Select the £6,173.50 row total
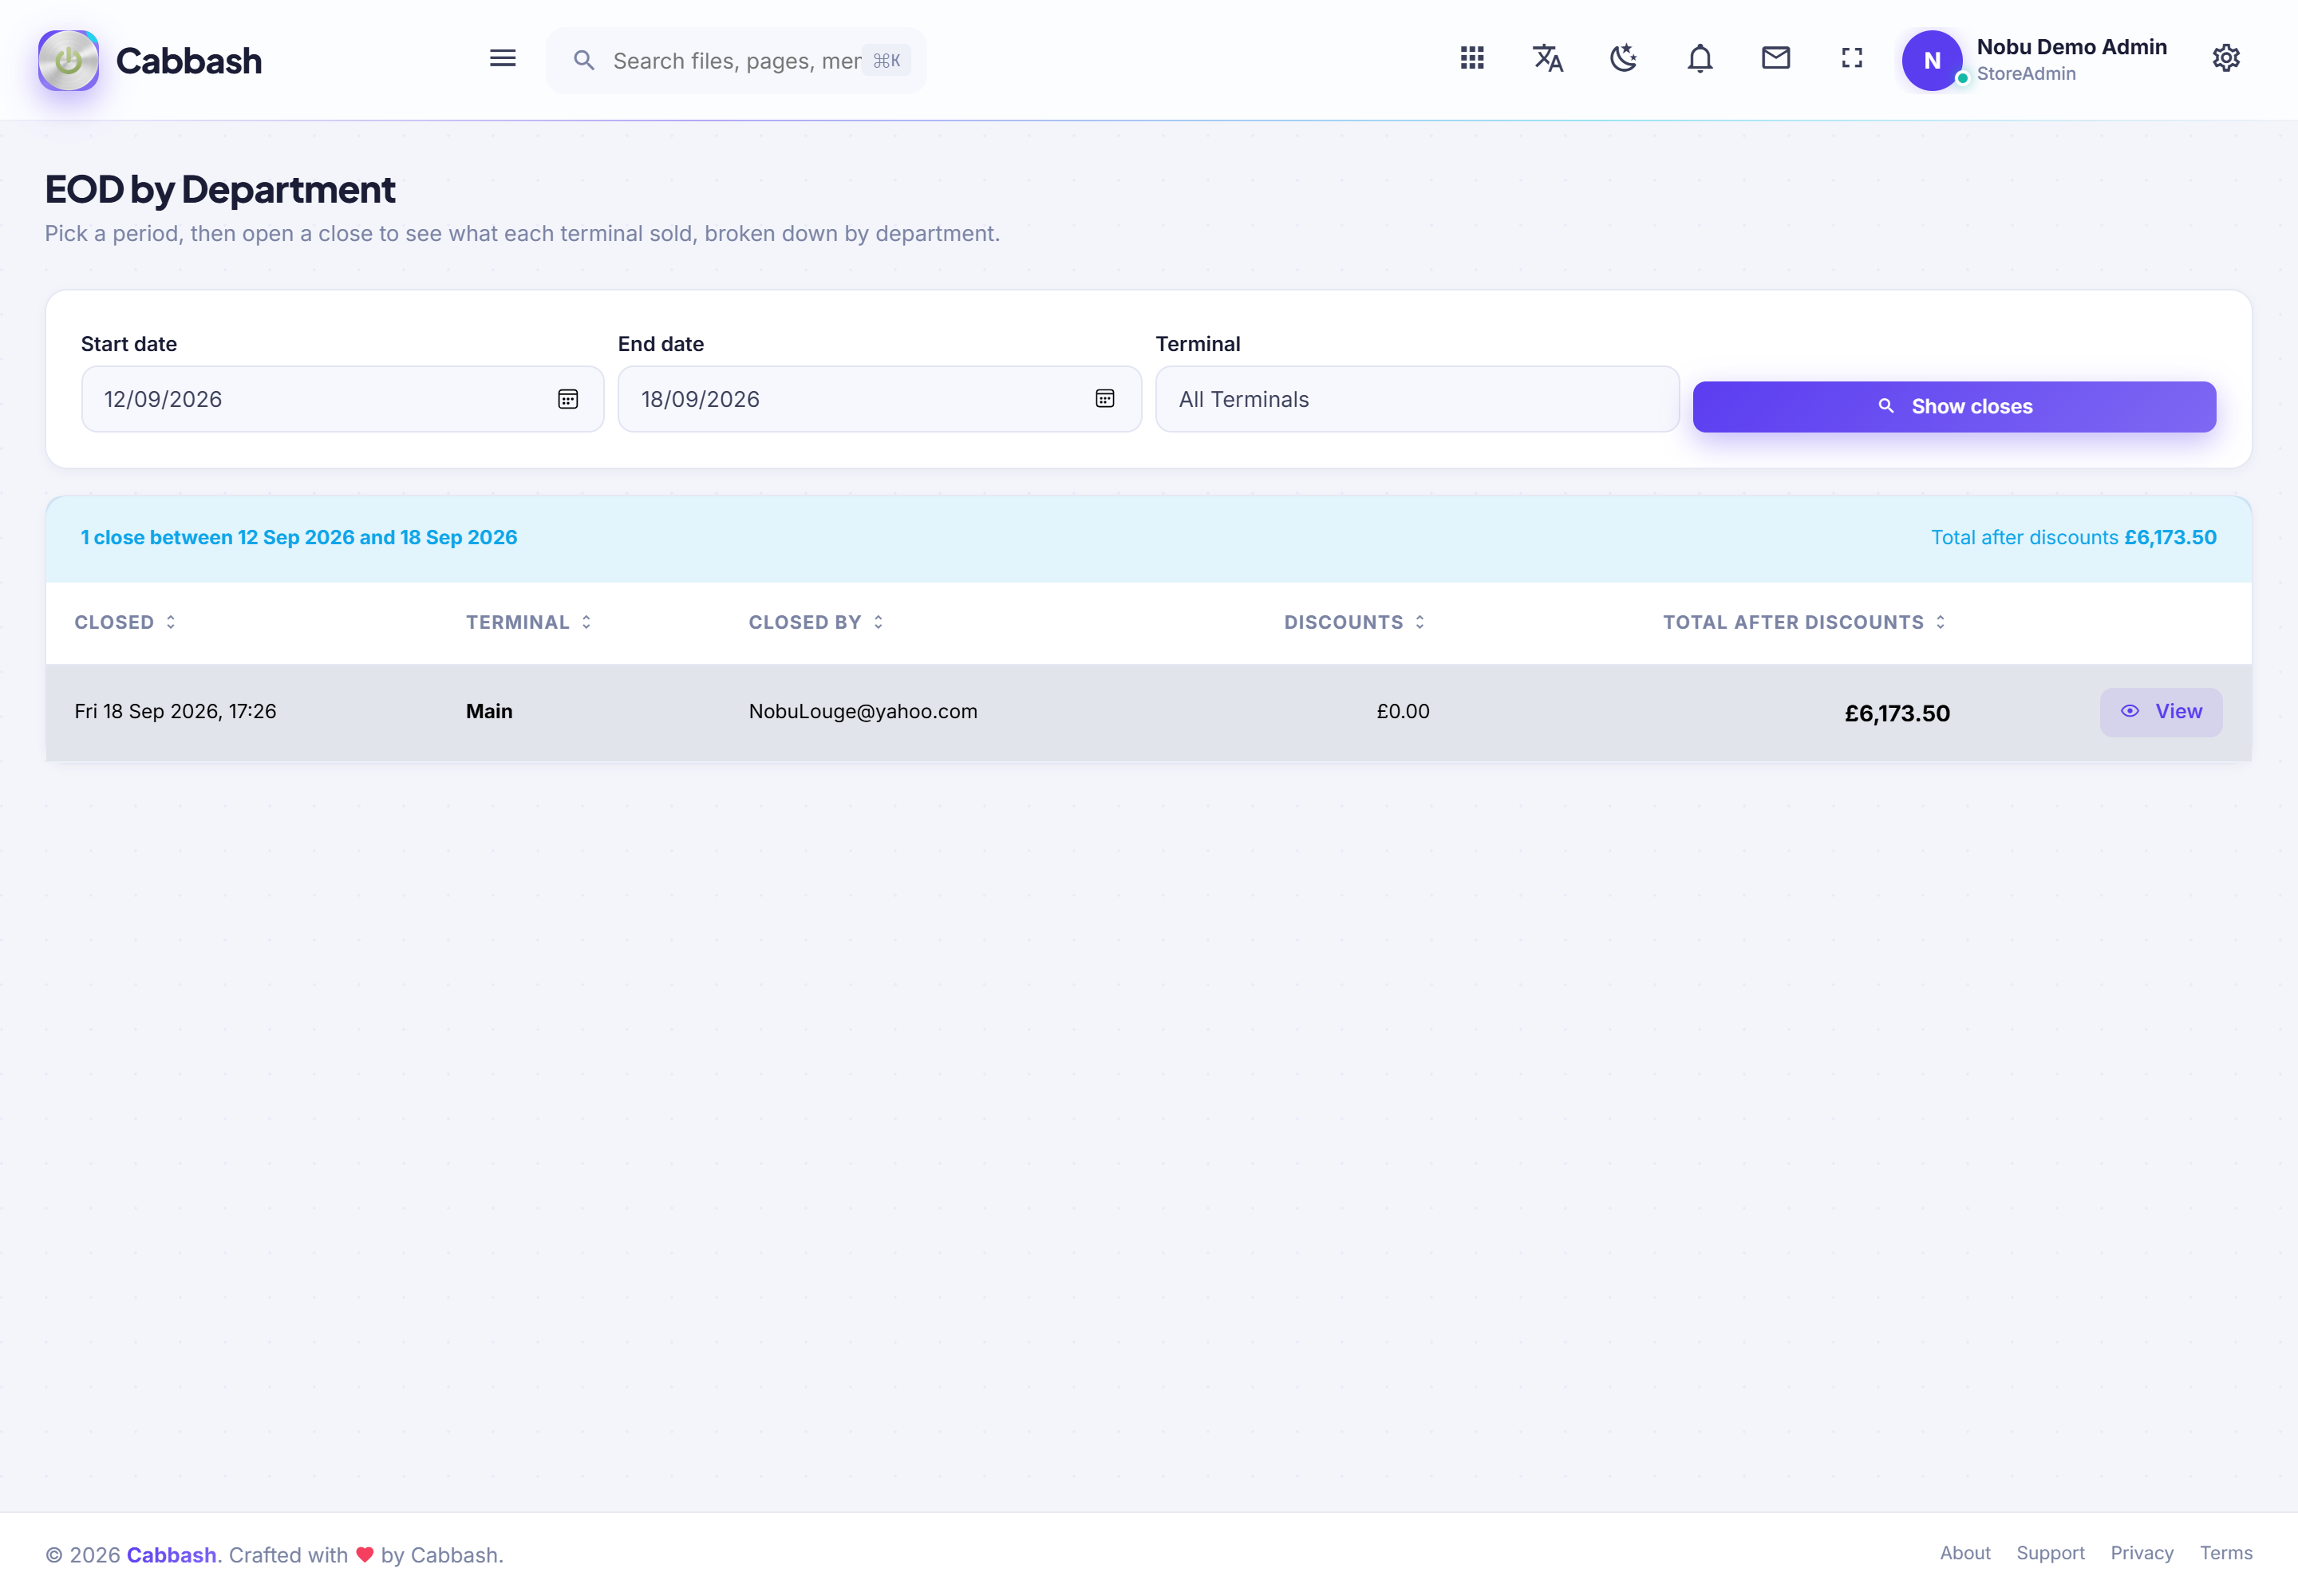Viewport: 2298px width, 1596px height. [1897, 713]
